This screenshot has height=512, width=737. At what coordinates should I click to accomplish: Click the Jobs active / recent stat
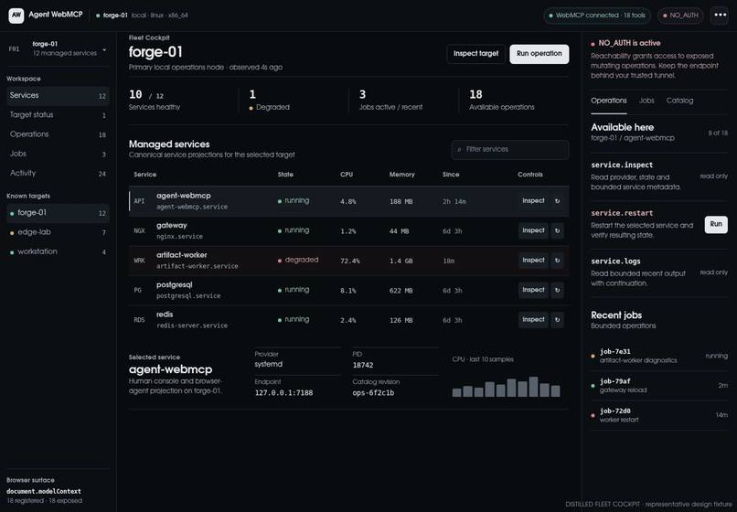(390, 101)
